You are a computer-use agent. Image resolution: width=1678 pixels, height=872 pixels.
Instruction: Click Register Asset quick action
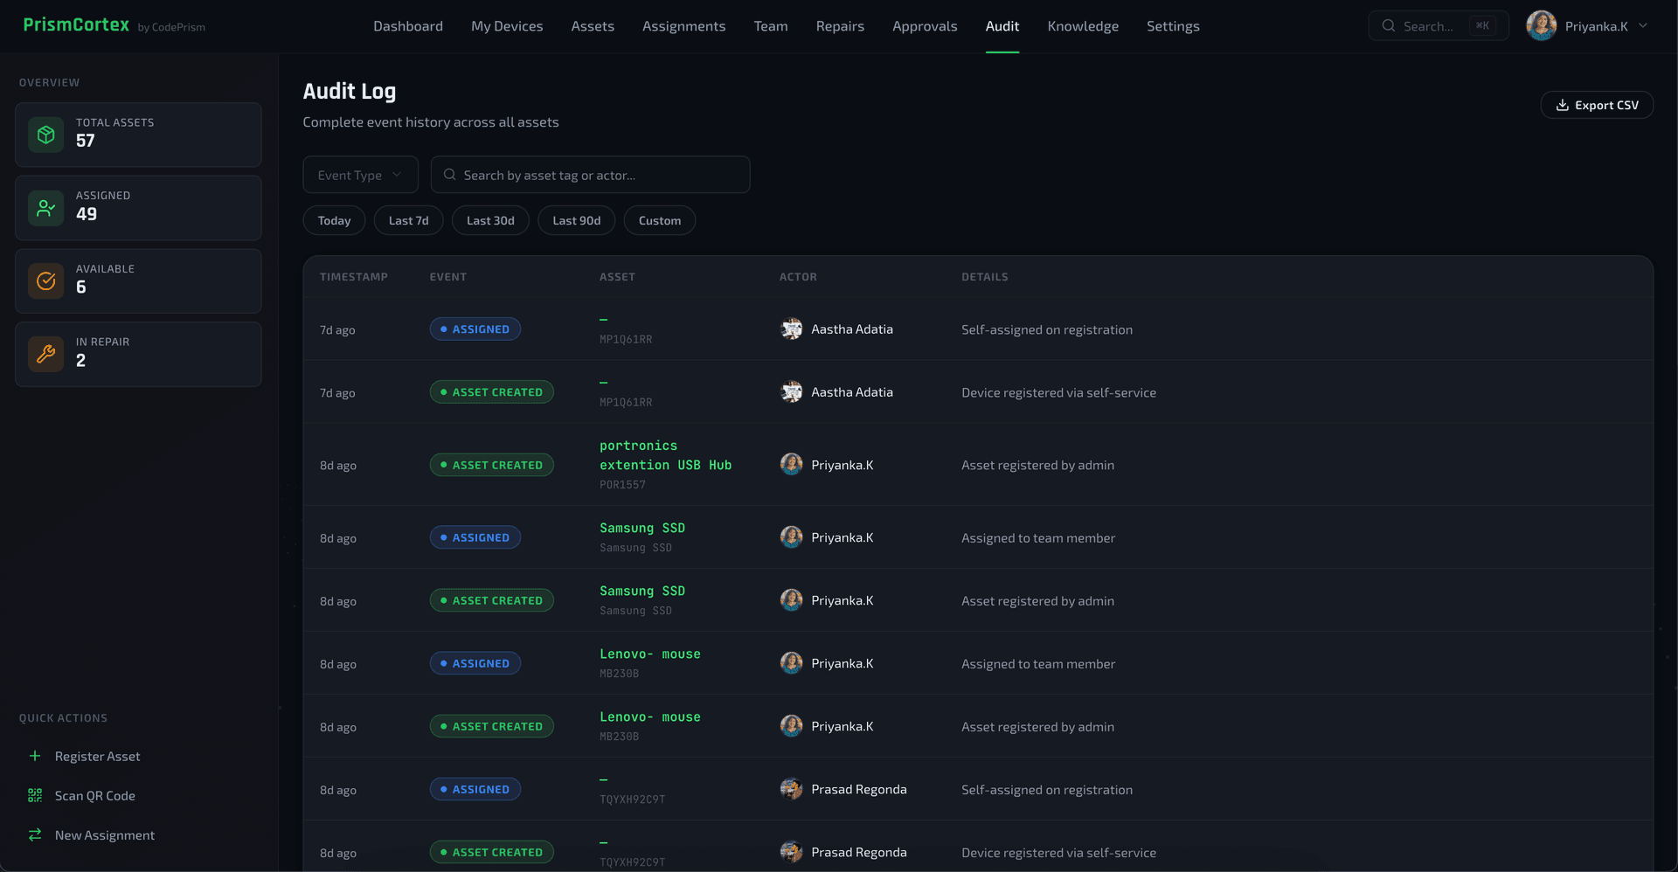97,756
